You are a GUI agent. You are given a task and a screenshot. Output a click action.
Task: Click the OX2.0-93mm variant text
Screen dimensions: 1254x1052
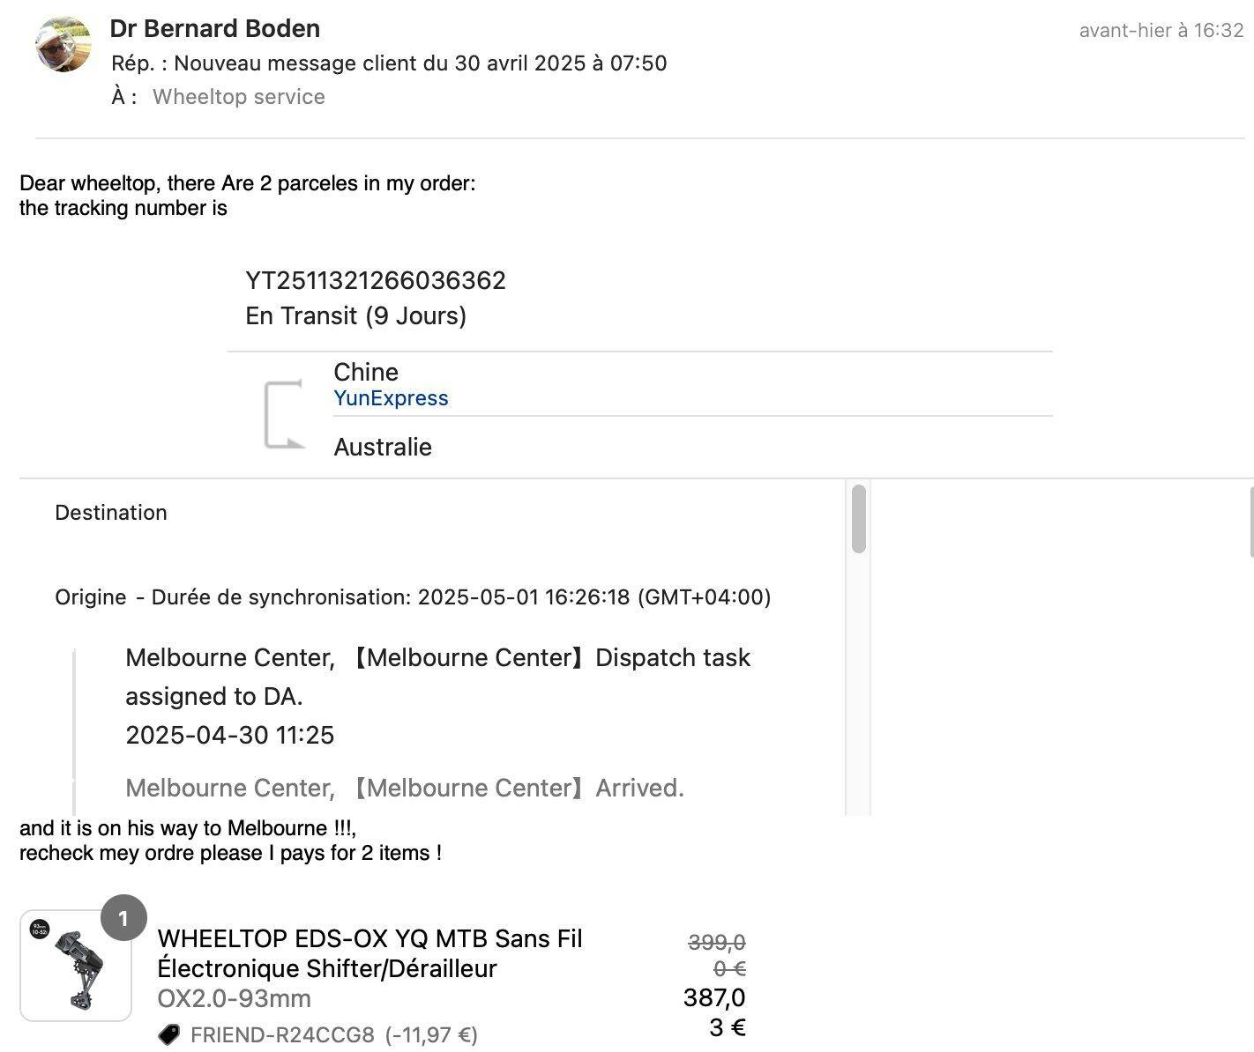(234, 998)
